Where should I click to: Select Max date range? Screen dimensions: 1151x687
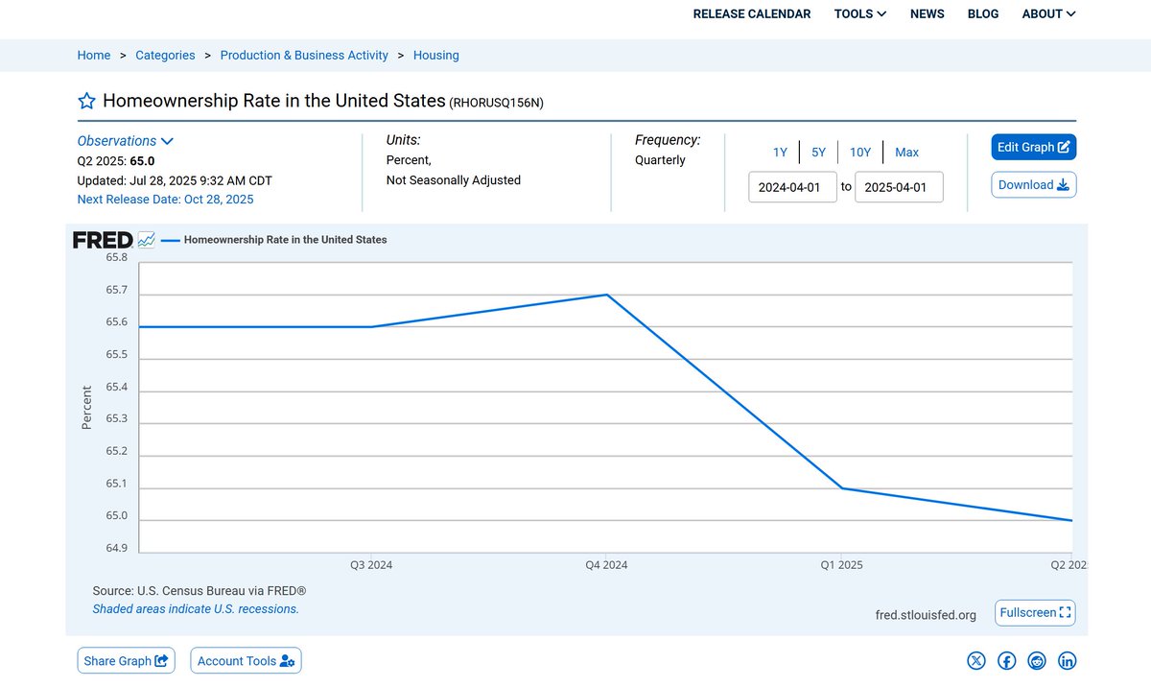[906, 153]
